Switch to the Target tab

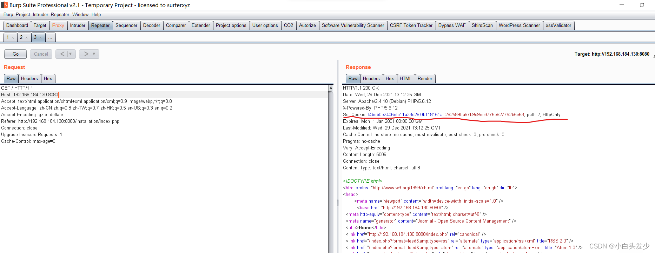pyautogui.click(x=40, y=25)
